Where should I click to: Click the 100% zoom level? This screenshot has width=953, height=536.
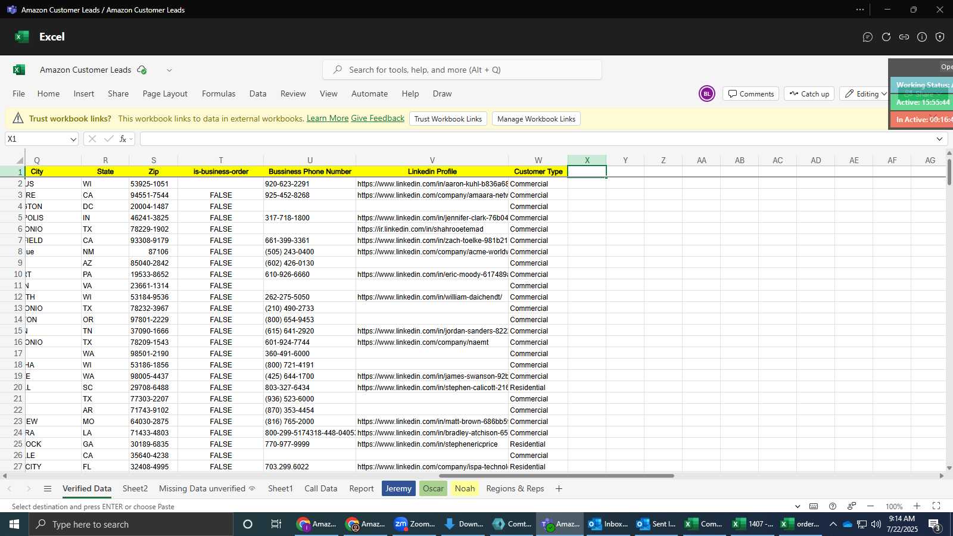click(x=894, y=506)
